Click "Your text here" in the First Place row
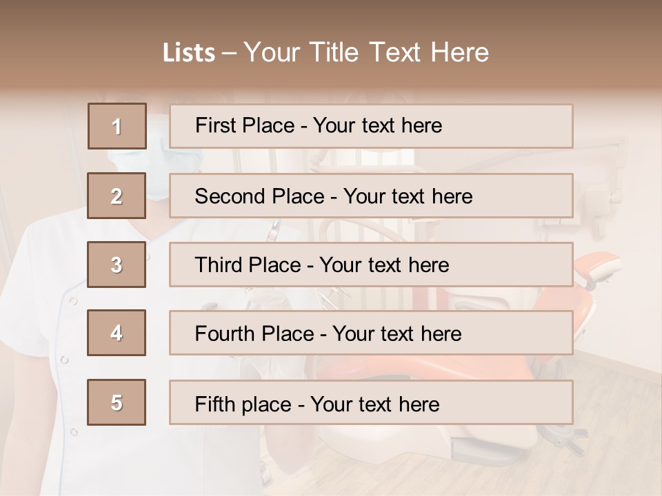 click(x=377, y=125)
